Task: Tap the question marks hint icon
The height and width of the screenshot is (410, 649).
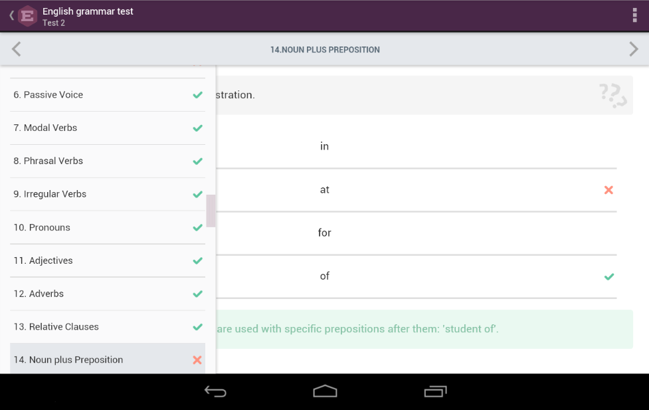Action: tap(612, 95)
